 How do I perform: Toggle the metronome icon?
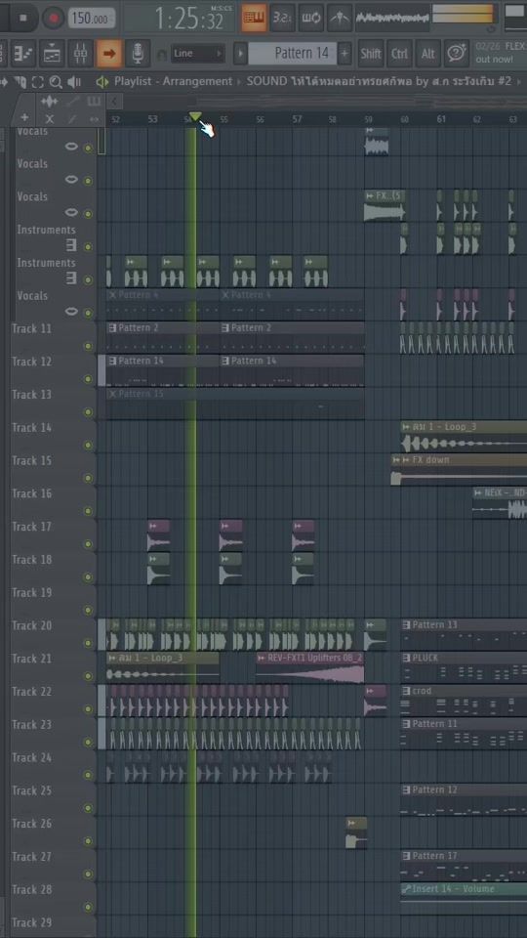(x=340, y=18)
